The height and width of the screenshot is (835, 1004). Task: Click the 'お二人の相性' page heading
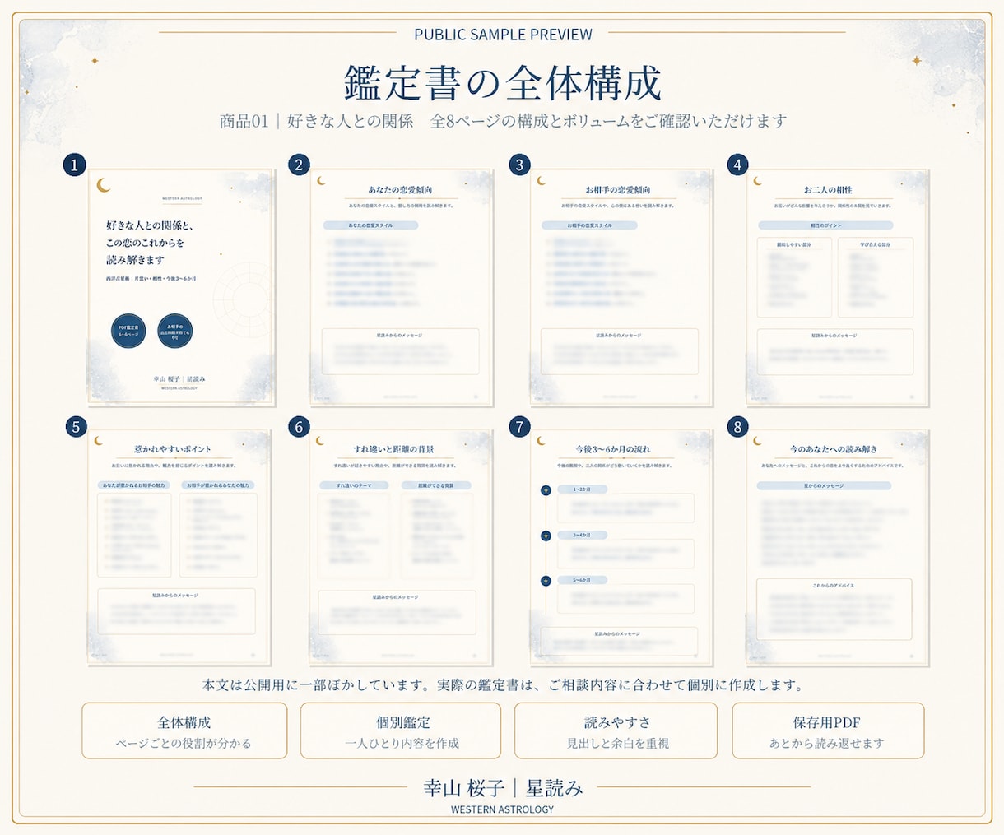tap(828, 190)
